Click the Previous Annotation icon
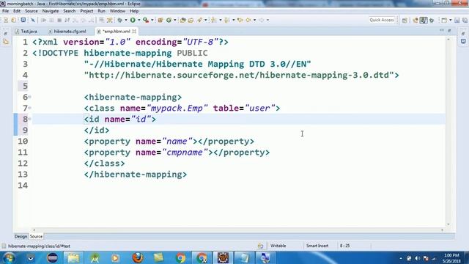This screenshot has height=264, width=469. click(x=226, y=20)
